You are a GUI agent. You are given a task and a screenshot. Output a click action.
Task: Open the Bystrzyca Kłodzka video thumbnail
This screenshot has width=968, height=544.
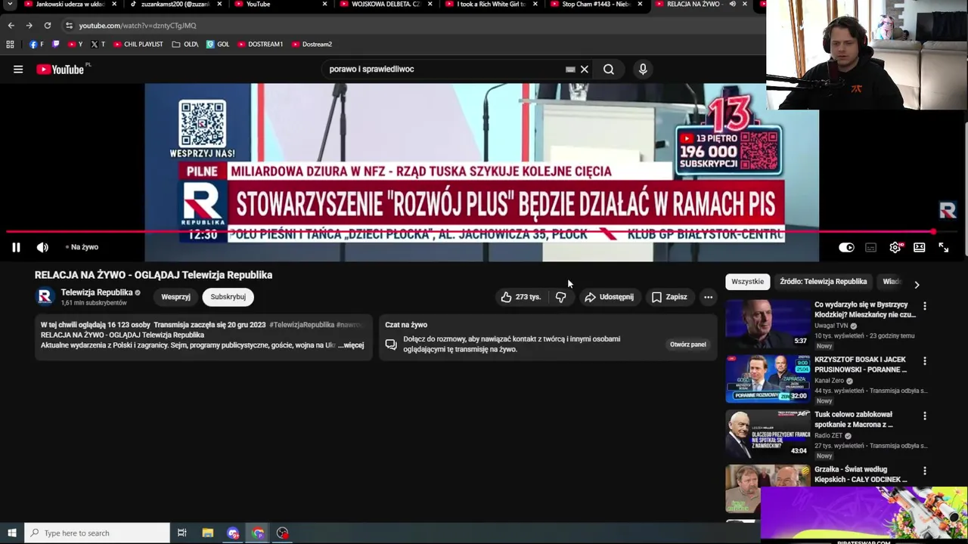(768, 323)
